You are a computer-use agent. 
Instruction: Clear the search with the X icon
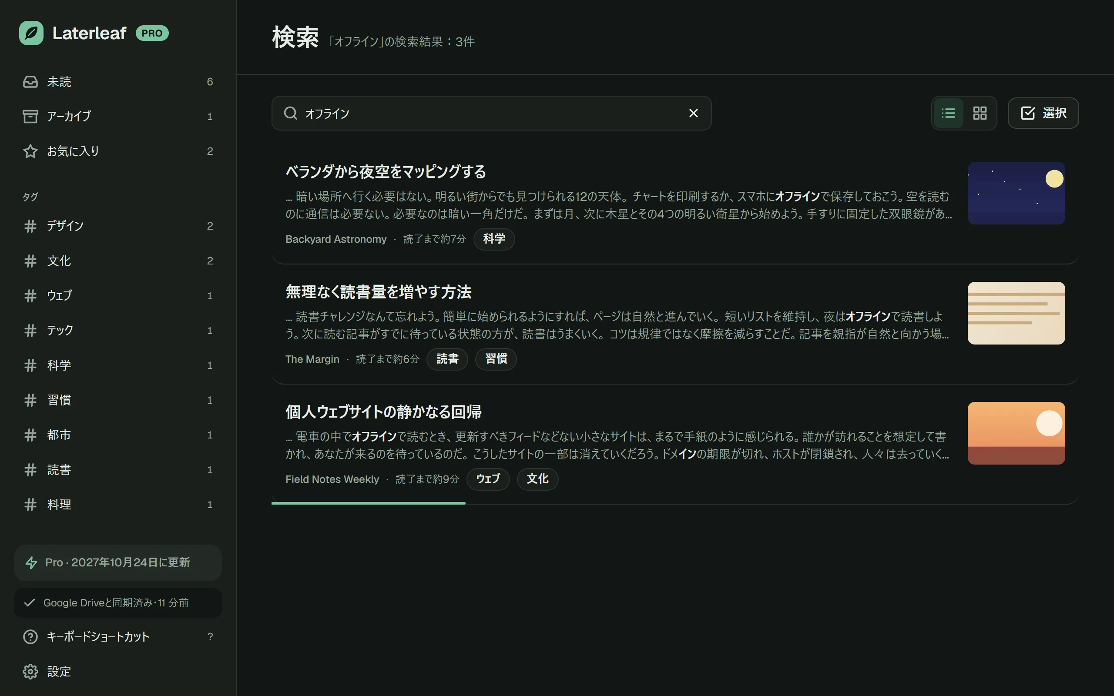pos(693,113)
